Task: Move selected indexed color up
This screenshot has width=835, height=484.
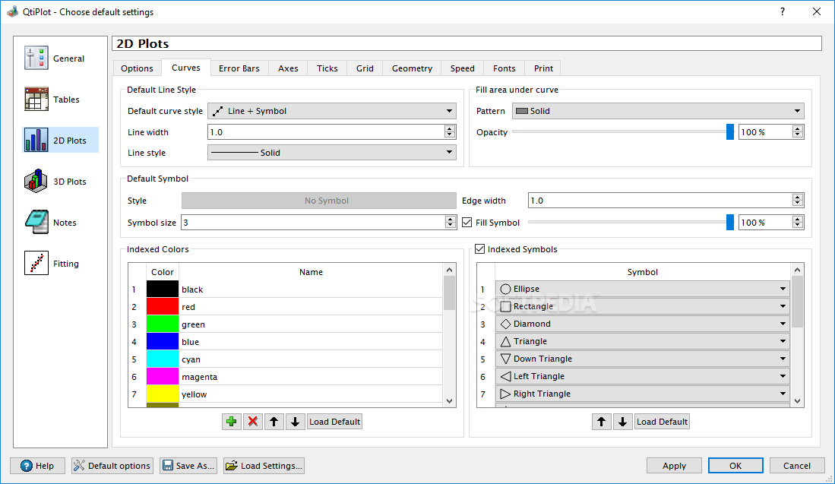Action: click(x=274, y=422)
